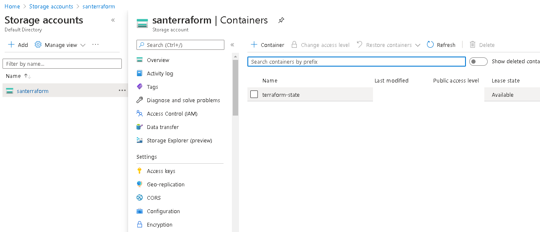
Task: Collapse the resource menu sidebar
Action: 232,45
